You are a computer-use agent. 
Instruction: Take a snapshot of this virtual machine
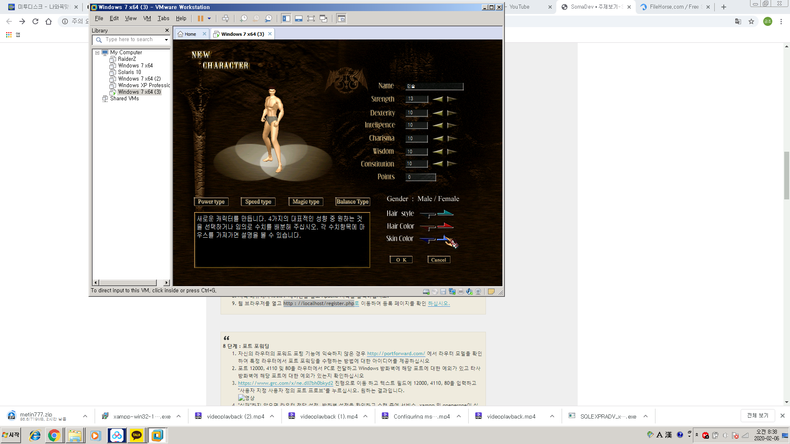[244, 18]
